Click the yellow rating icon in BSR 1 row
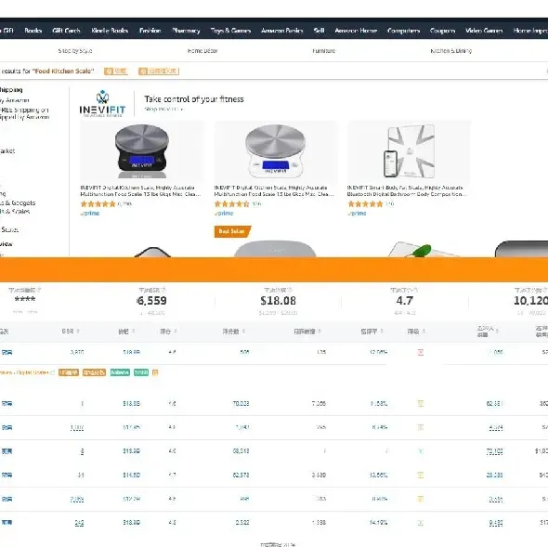This screenshot has height=547, width=548. (421, 403)
